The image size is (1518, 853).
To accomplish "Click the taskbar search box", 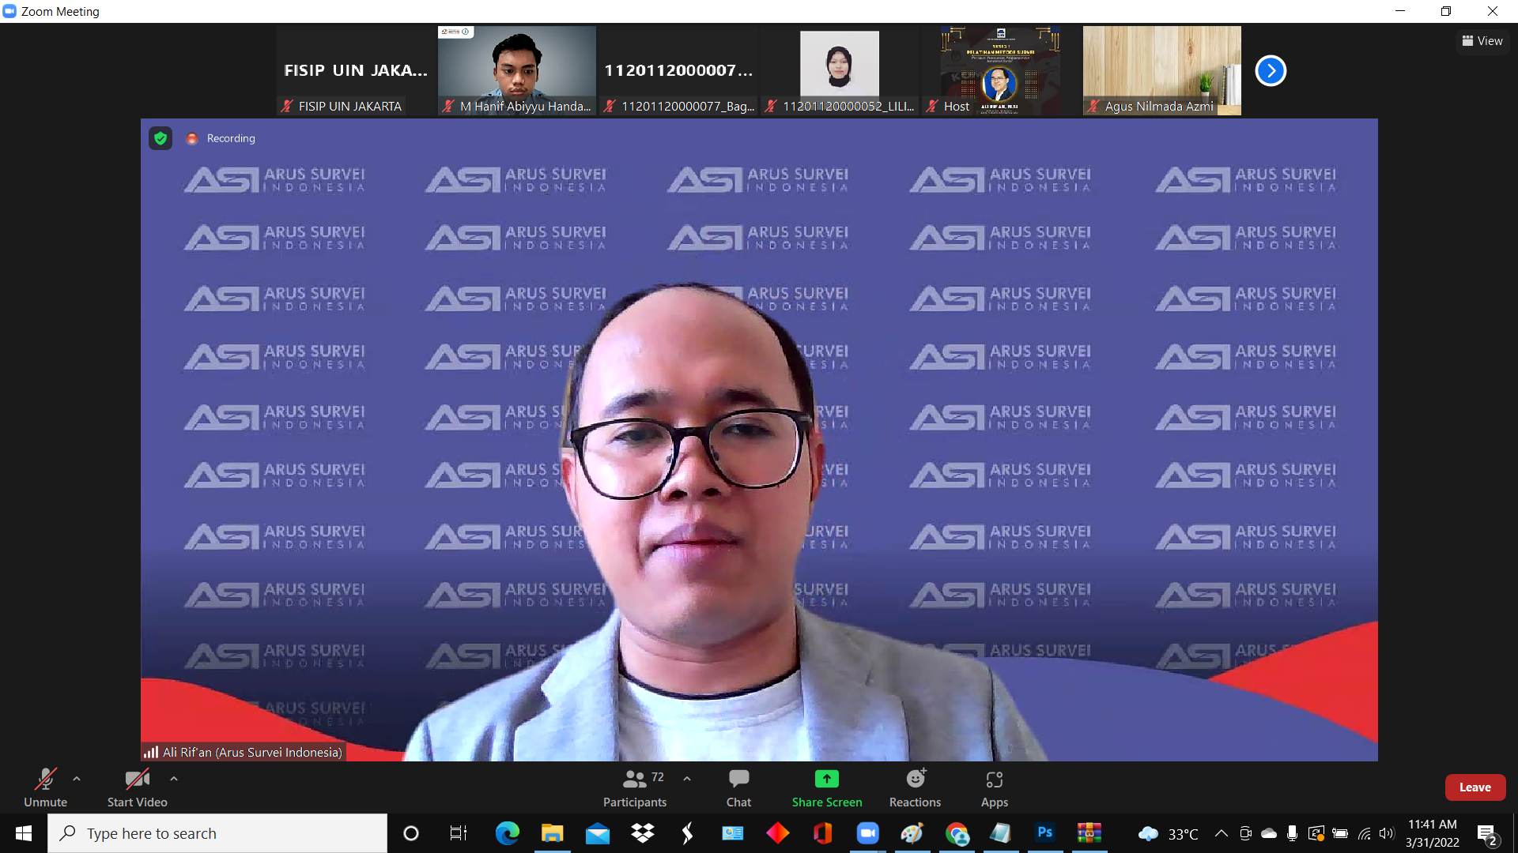I will pos(217,833).
